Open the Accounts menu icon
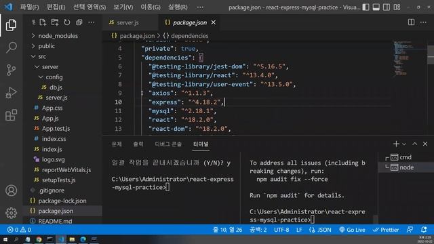Viewport: 434px width, 244px height. (11, 190)
